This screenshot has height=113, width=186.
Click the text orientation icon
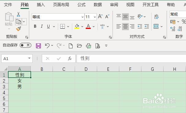click(x=140, y=16)
